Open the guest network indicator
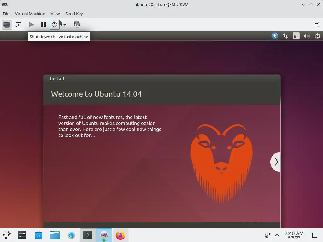This screenshot has height=242, width=323. pos(285,36)
